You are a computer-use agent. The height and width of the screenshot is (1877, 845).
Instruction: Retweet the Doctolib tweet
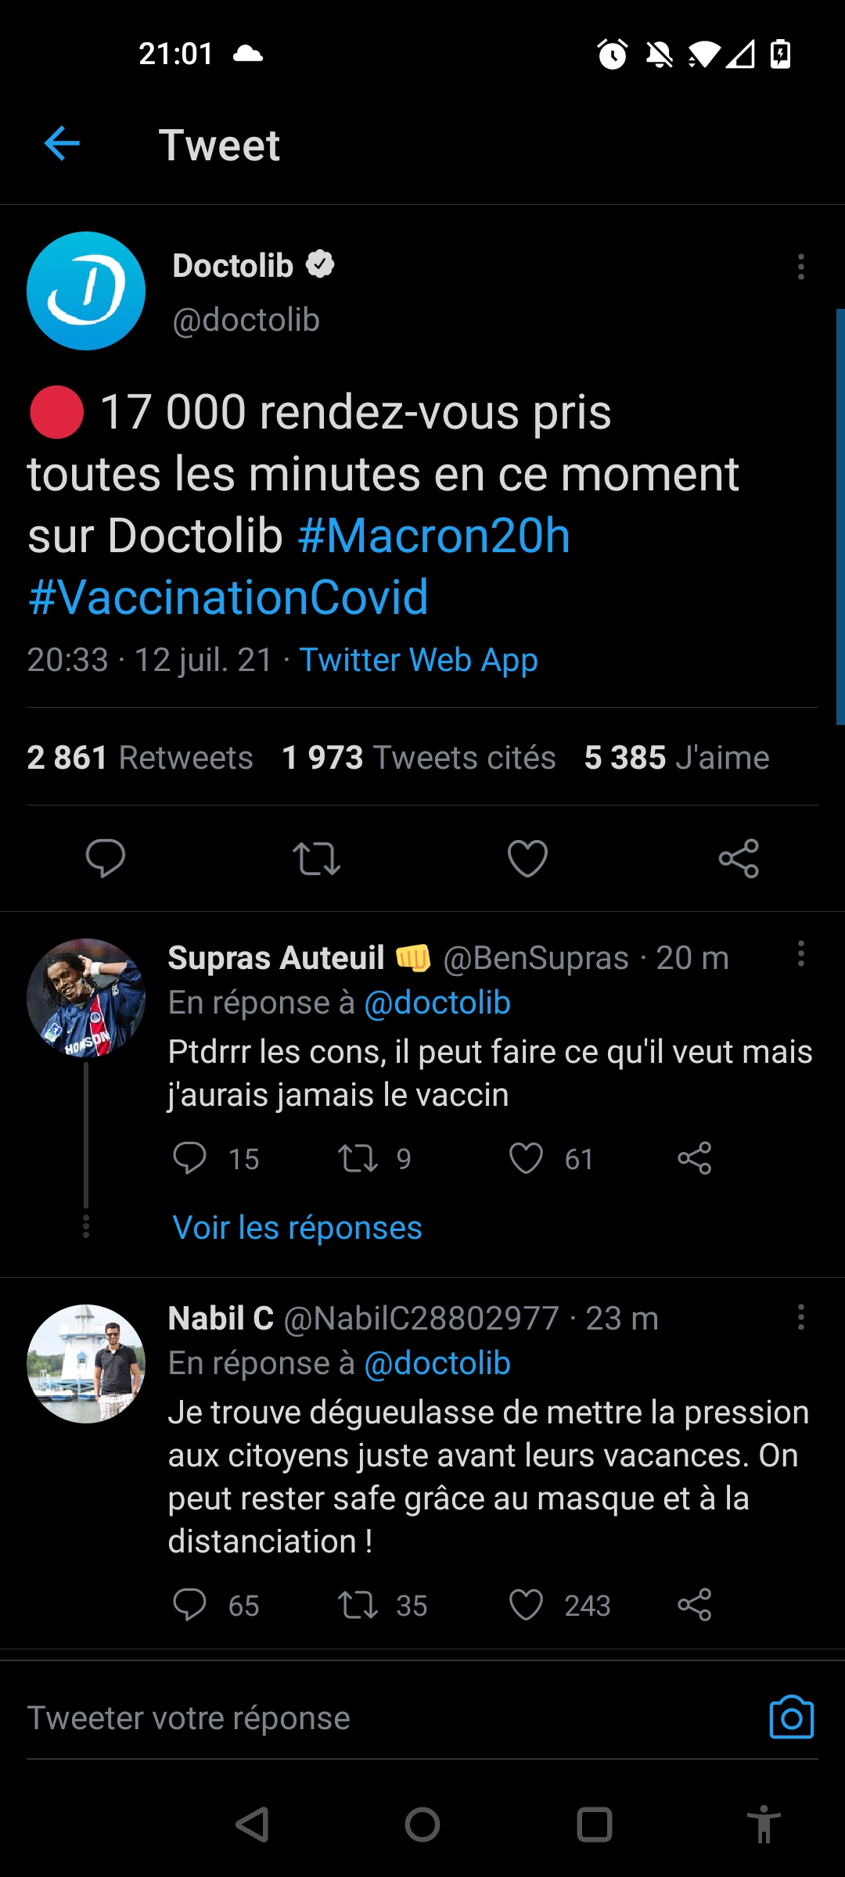[316, 858]
